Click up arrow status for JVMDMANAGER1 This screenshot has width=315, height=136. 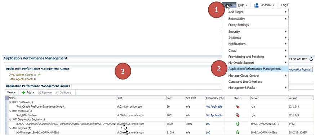[238, 124]
